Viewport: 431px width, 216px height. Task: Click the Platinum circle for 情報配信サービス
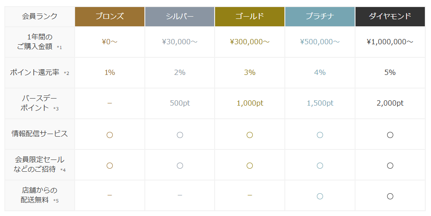pyautogui.click(x=320, y=135)
